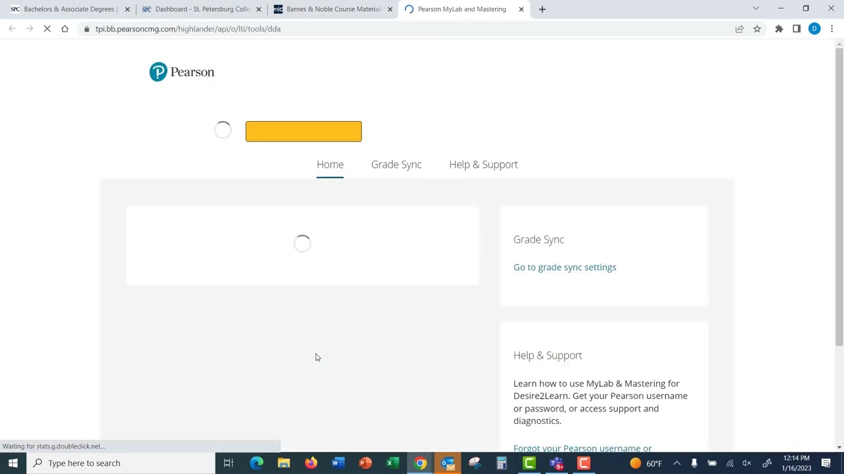Open Task View on the taskbar
Screen dimensions: 844x474
click(x=228, y=463)
